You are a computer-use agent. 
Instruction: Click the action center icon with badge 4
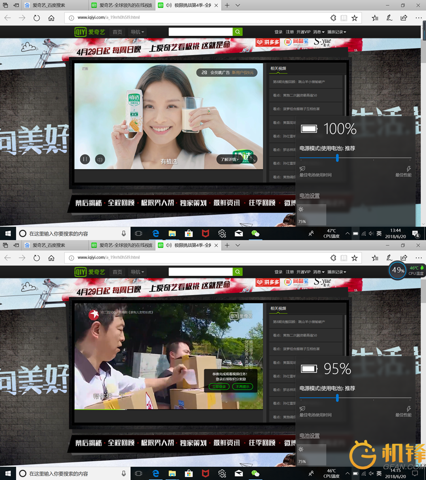click(x=415, y=233)
